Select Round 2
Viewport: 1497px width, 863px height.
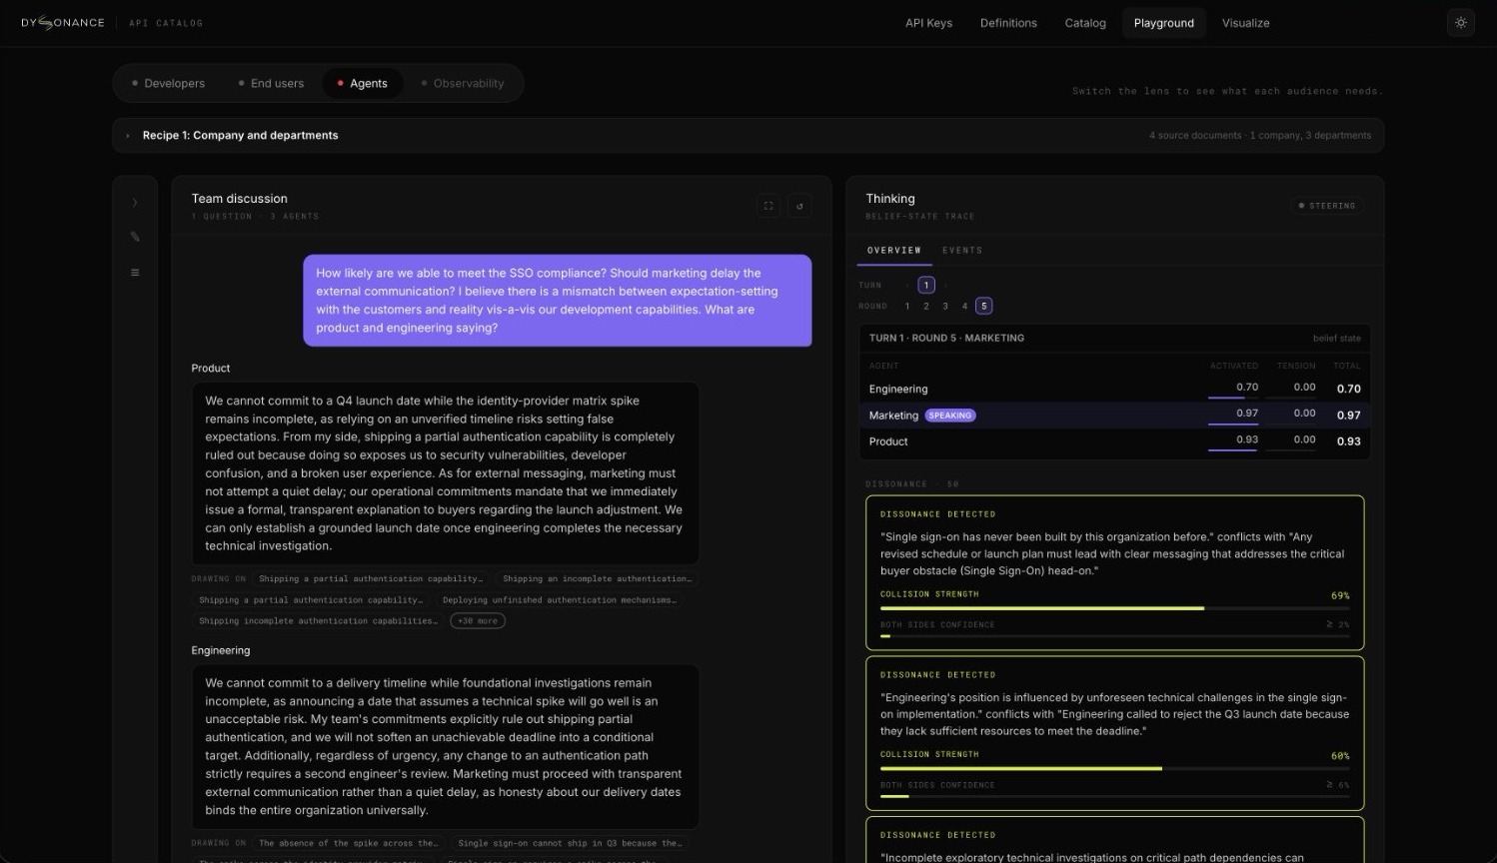pos(926,307)
